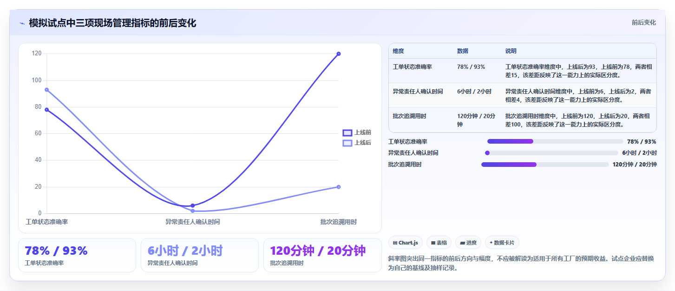Click the 工单状态准确率 progress bar
The width and height of the screenshot is (675, 291).
click(555, 141)
